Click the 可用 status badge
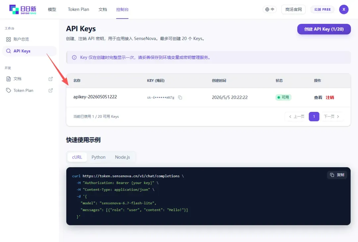The width and height of the screenshot is (358, 242). (x=283, y=97)
